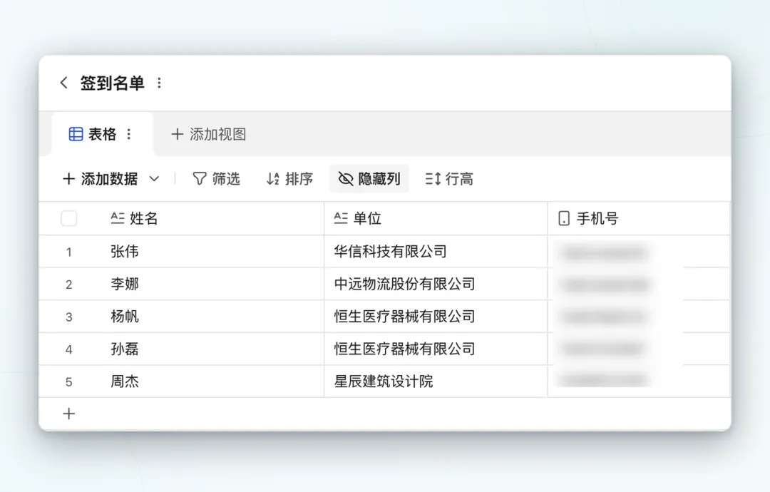The width and height of the screenshot is (770, 492).
Task: Add a new row with the bottom plus
Action: coord(68,414)
